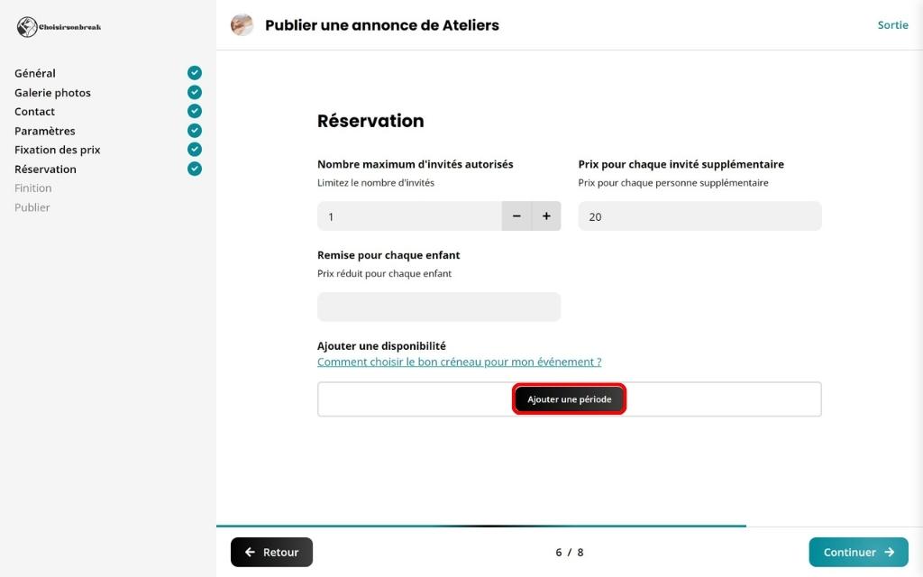Focus the Remise pour chaque enfant field
Viewport: 923px width, 577px height.
click(439, 307)
